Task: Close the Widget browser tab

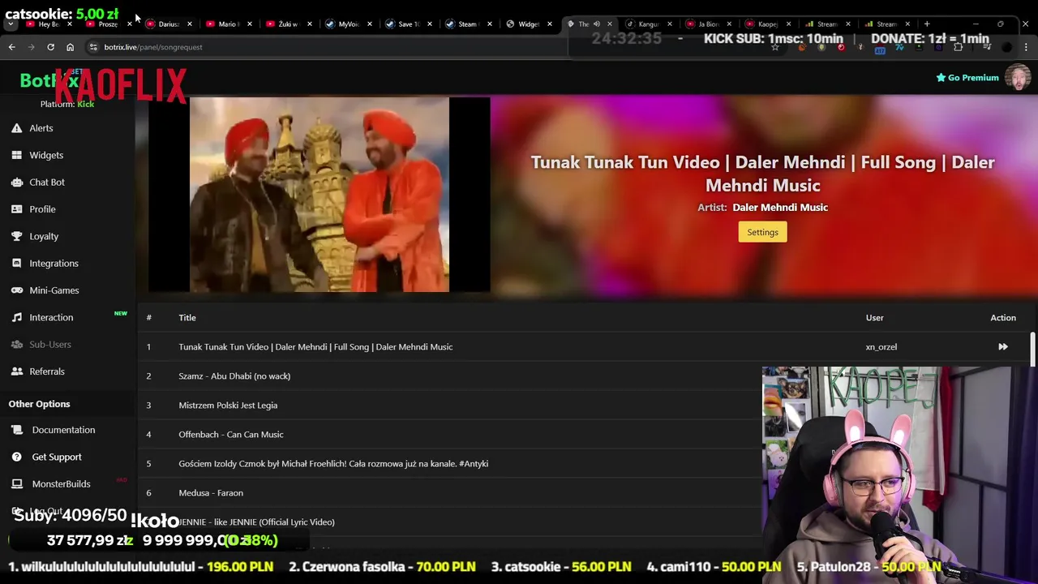Action: point(550,24)
